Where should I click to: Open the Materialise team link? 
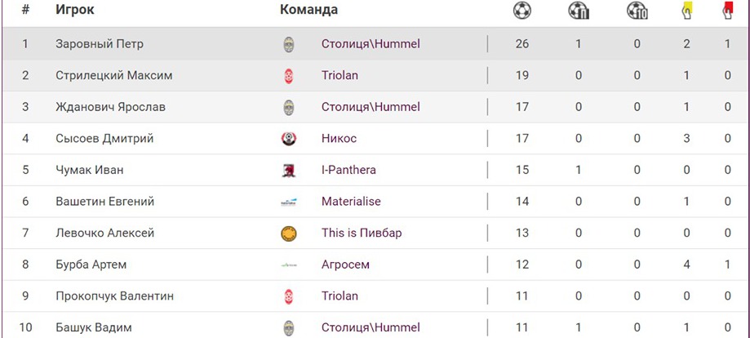point(351,202)
